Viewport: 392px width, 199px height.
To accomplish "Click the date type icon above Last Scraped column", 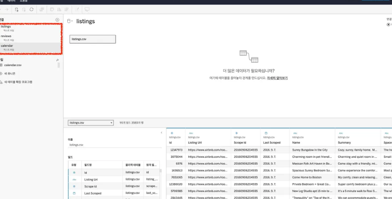I will pos(266,133).
